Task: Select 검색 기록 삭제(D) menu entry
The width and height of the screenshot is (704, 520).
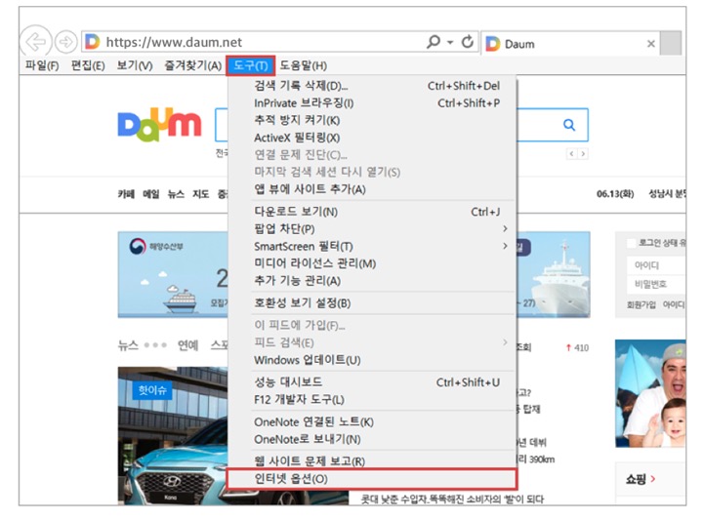Action: pos(373,86)
